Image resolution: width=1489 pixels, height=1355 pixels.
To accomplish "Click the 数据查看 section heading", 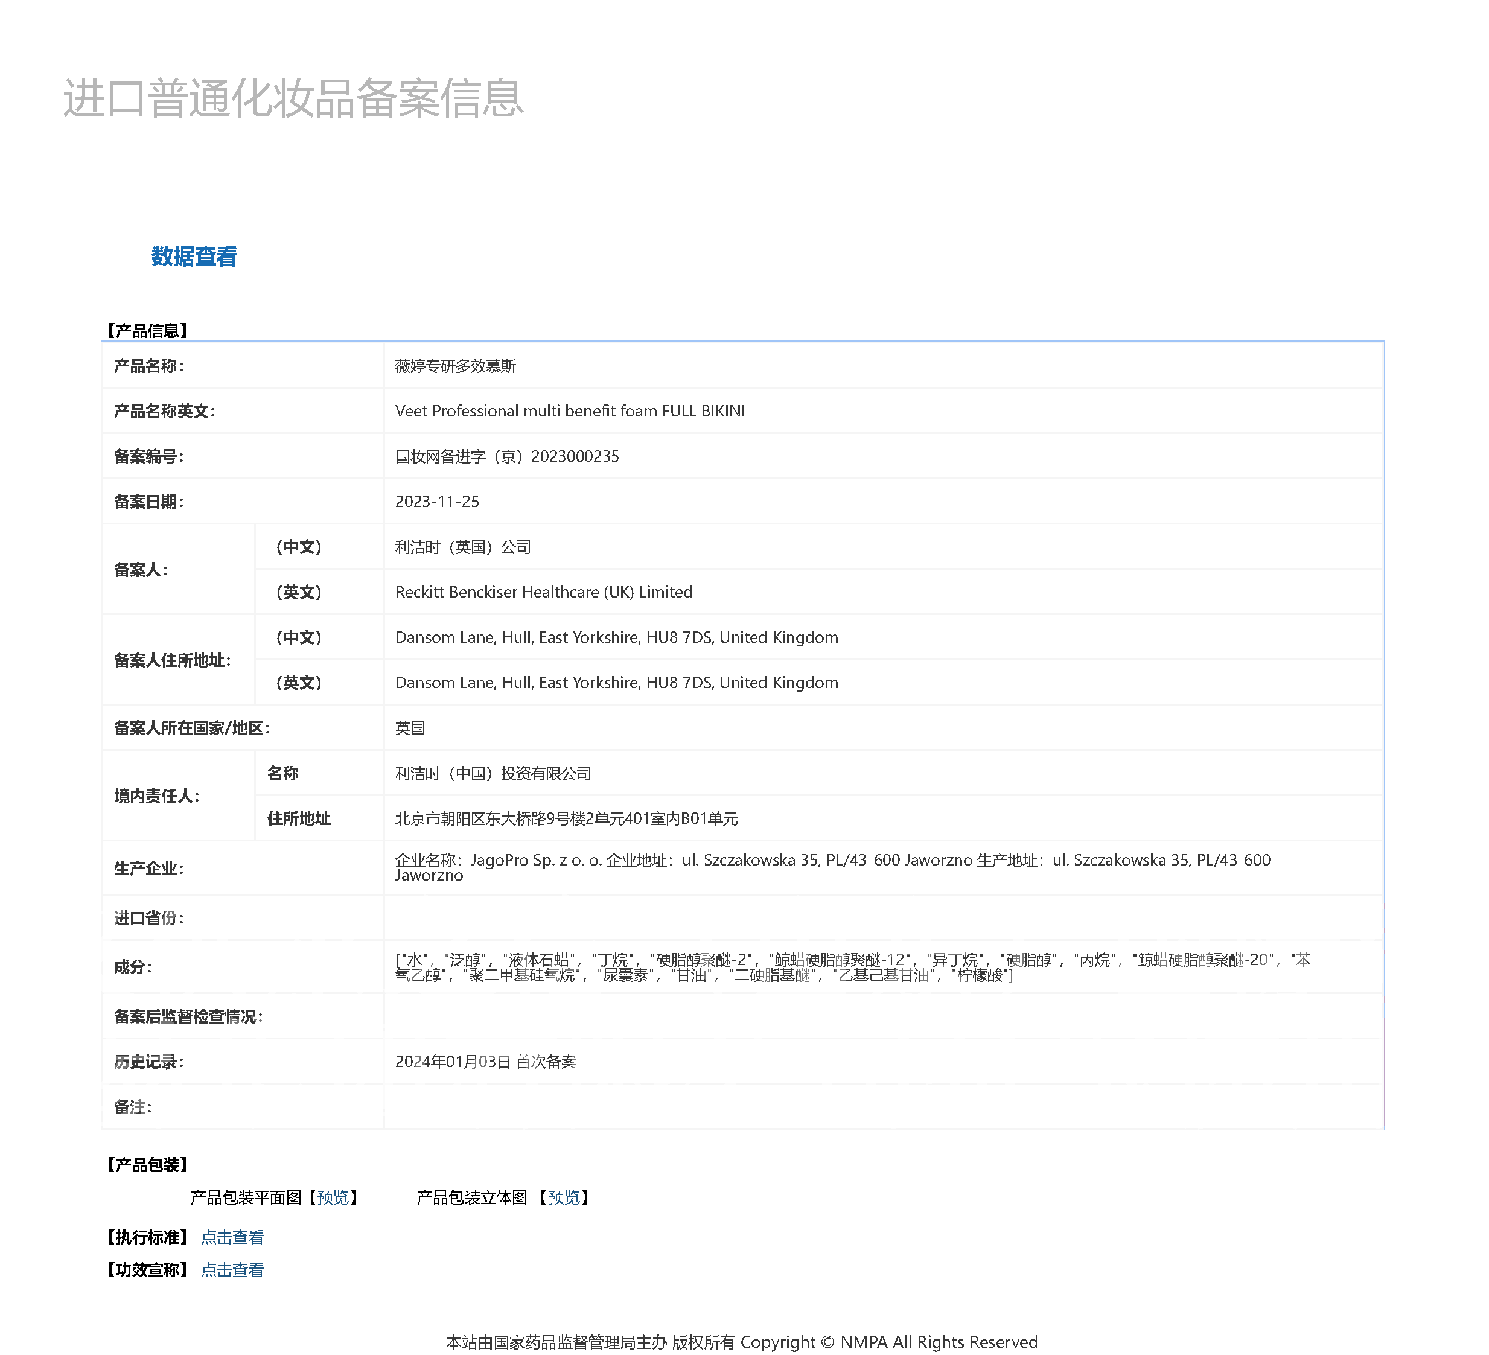I will point(194,257).
